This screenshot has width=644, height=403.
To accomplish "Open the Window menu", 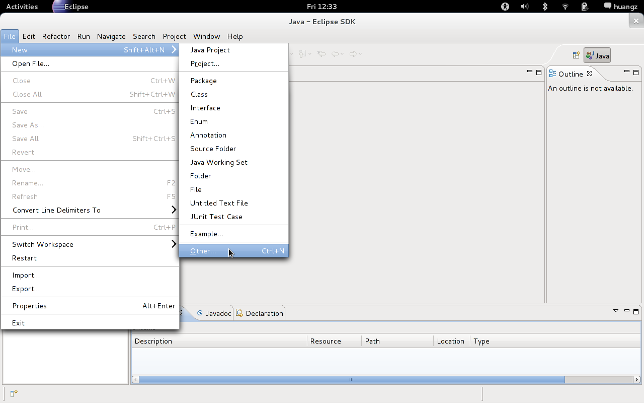I will point(207,36).
